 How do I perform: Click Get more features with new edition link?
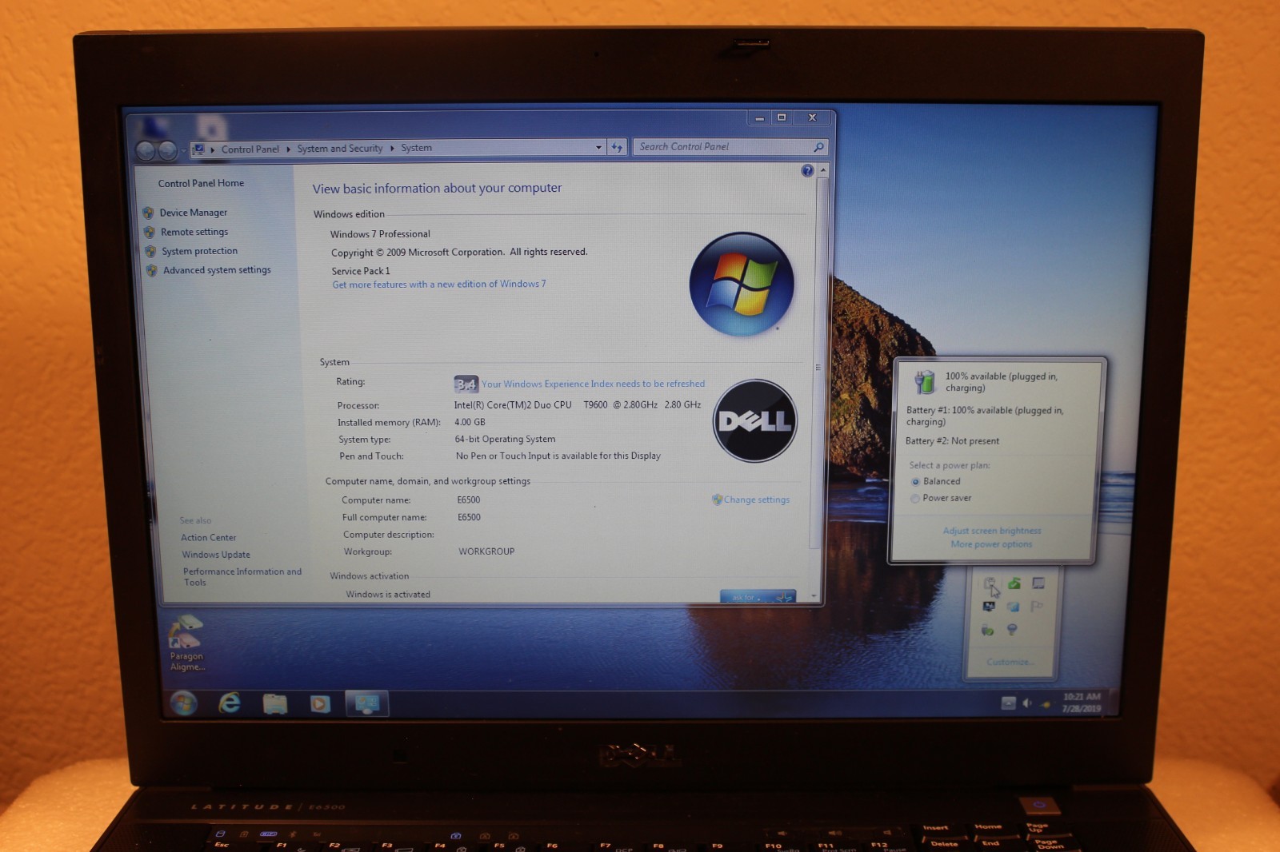click(439, 284)
